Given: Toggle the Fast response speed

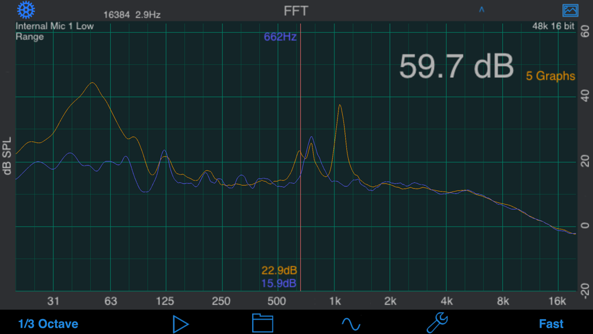Looking at the screenshot, I should coord(551,324).
